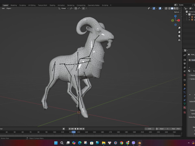Viewport: 195px width, 146px height.
Task: Toggle X-ray mode
Action: tap(166, 9)
